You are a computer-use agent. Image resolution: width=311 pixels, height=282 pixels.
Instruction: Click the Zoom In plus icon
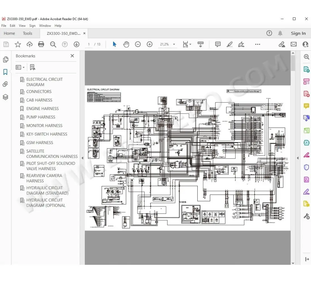(150, 44)
